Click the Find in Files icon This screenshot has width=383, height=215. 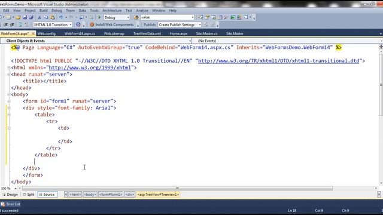click(136, 17)
